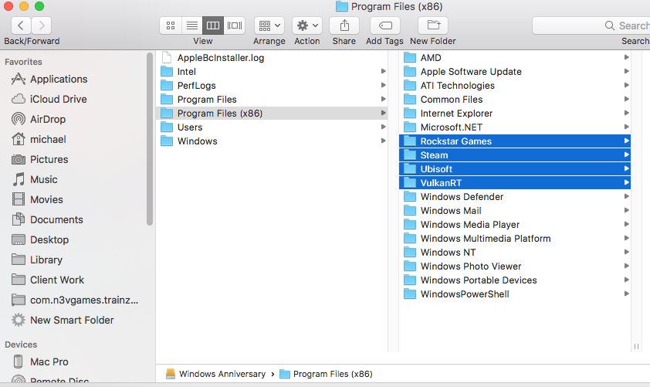Screen dimensions: 650x387
Task: Select the Microsoft.NET folder
Action: tap(515, 127)
